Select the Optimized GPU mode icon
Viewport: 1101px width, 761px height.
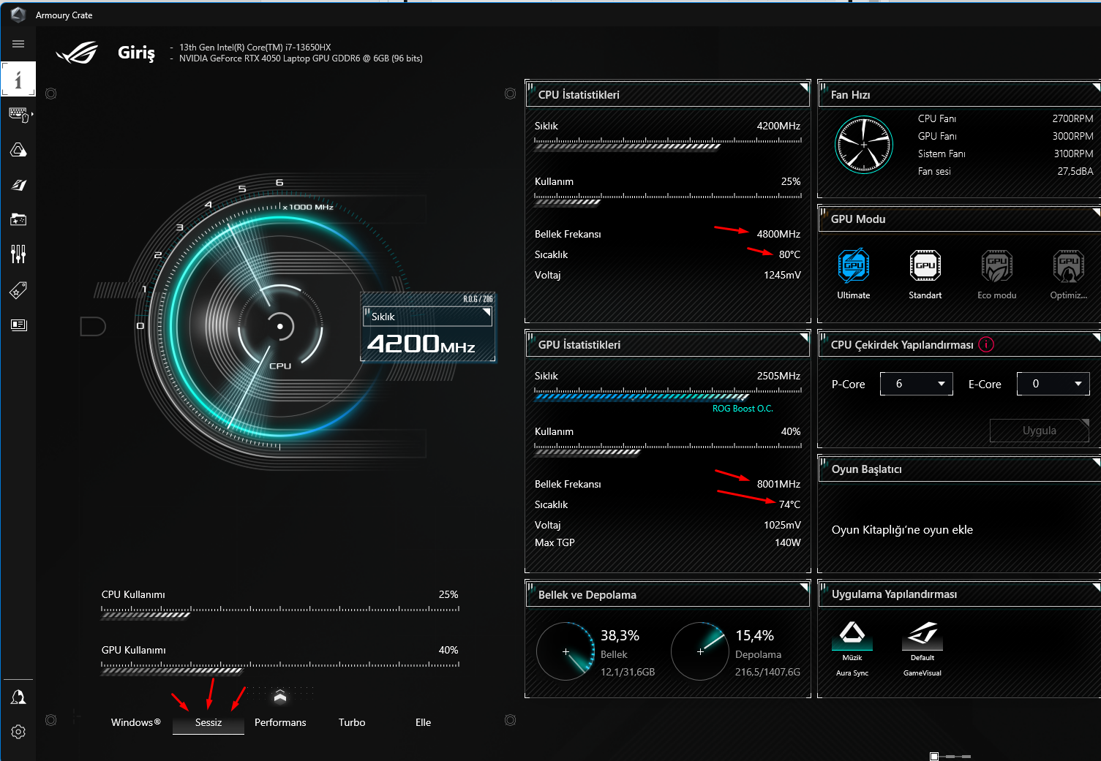(x=1068, y=265)
